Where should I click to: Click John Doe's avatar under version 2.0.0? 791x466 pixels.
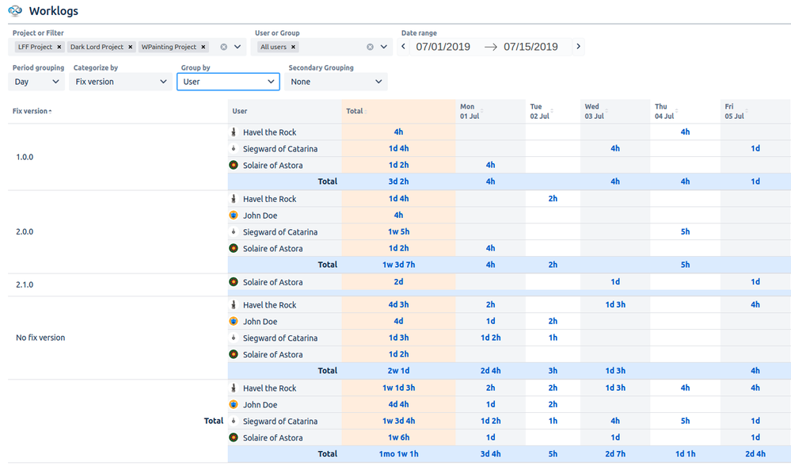(x=234, y=215)
